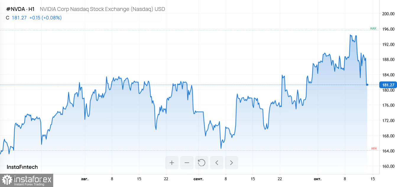Click the авг. month label on time axis
Image resolution: width=397 pixels, height=187 pixels.
[85, 179]
